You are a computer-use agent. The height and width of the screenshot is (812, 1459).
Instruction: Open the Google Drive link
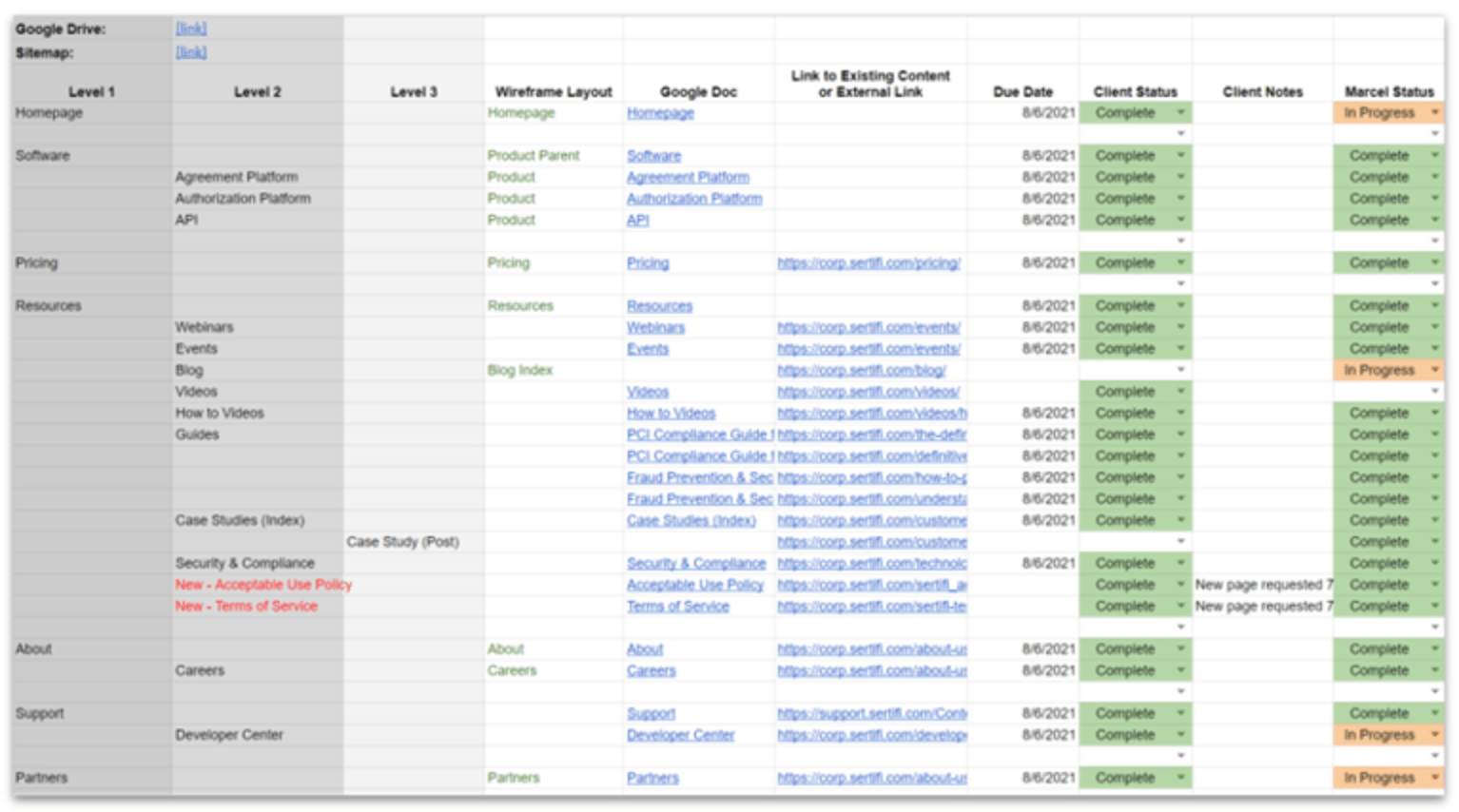coord(190,29)
